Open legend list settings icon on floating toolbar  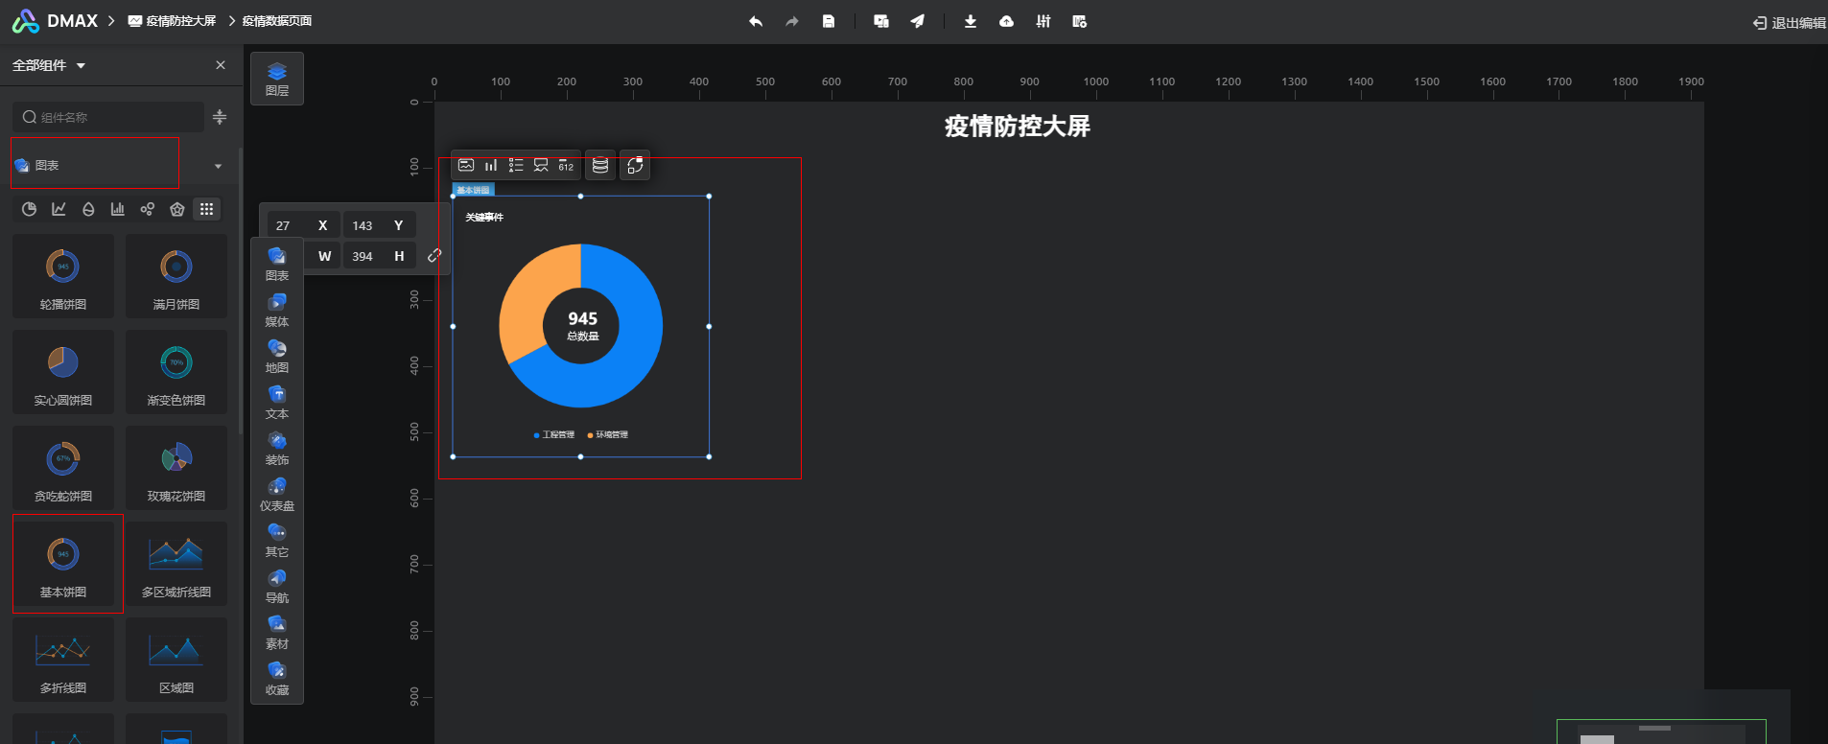(516, 165)
